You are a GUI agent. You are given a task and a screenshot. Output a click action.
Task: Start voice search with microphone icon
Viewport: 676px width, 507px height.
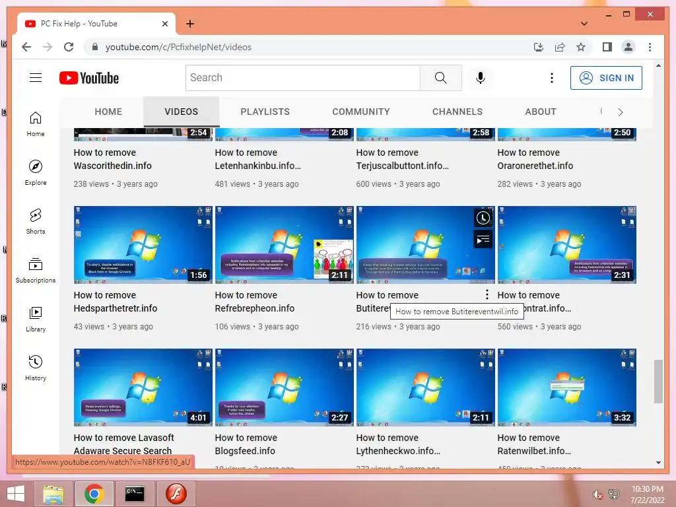481,78
